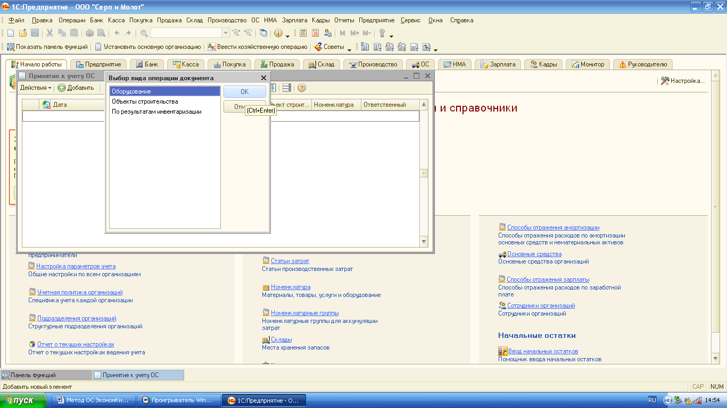Click the Windows пуск Start button

24,400
